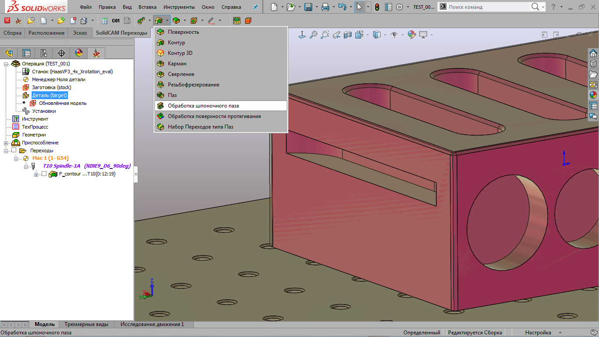Click the Rebuild traffic light icon
This screenshot has height=337, width=599.
[377, 7]
